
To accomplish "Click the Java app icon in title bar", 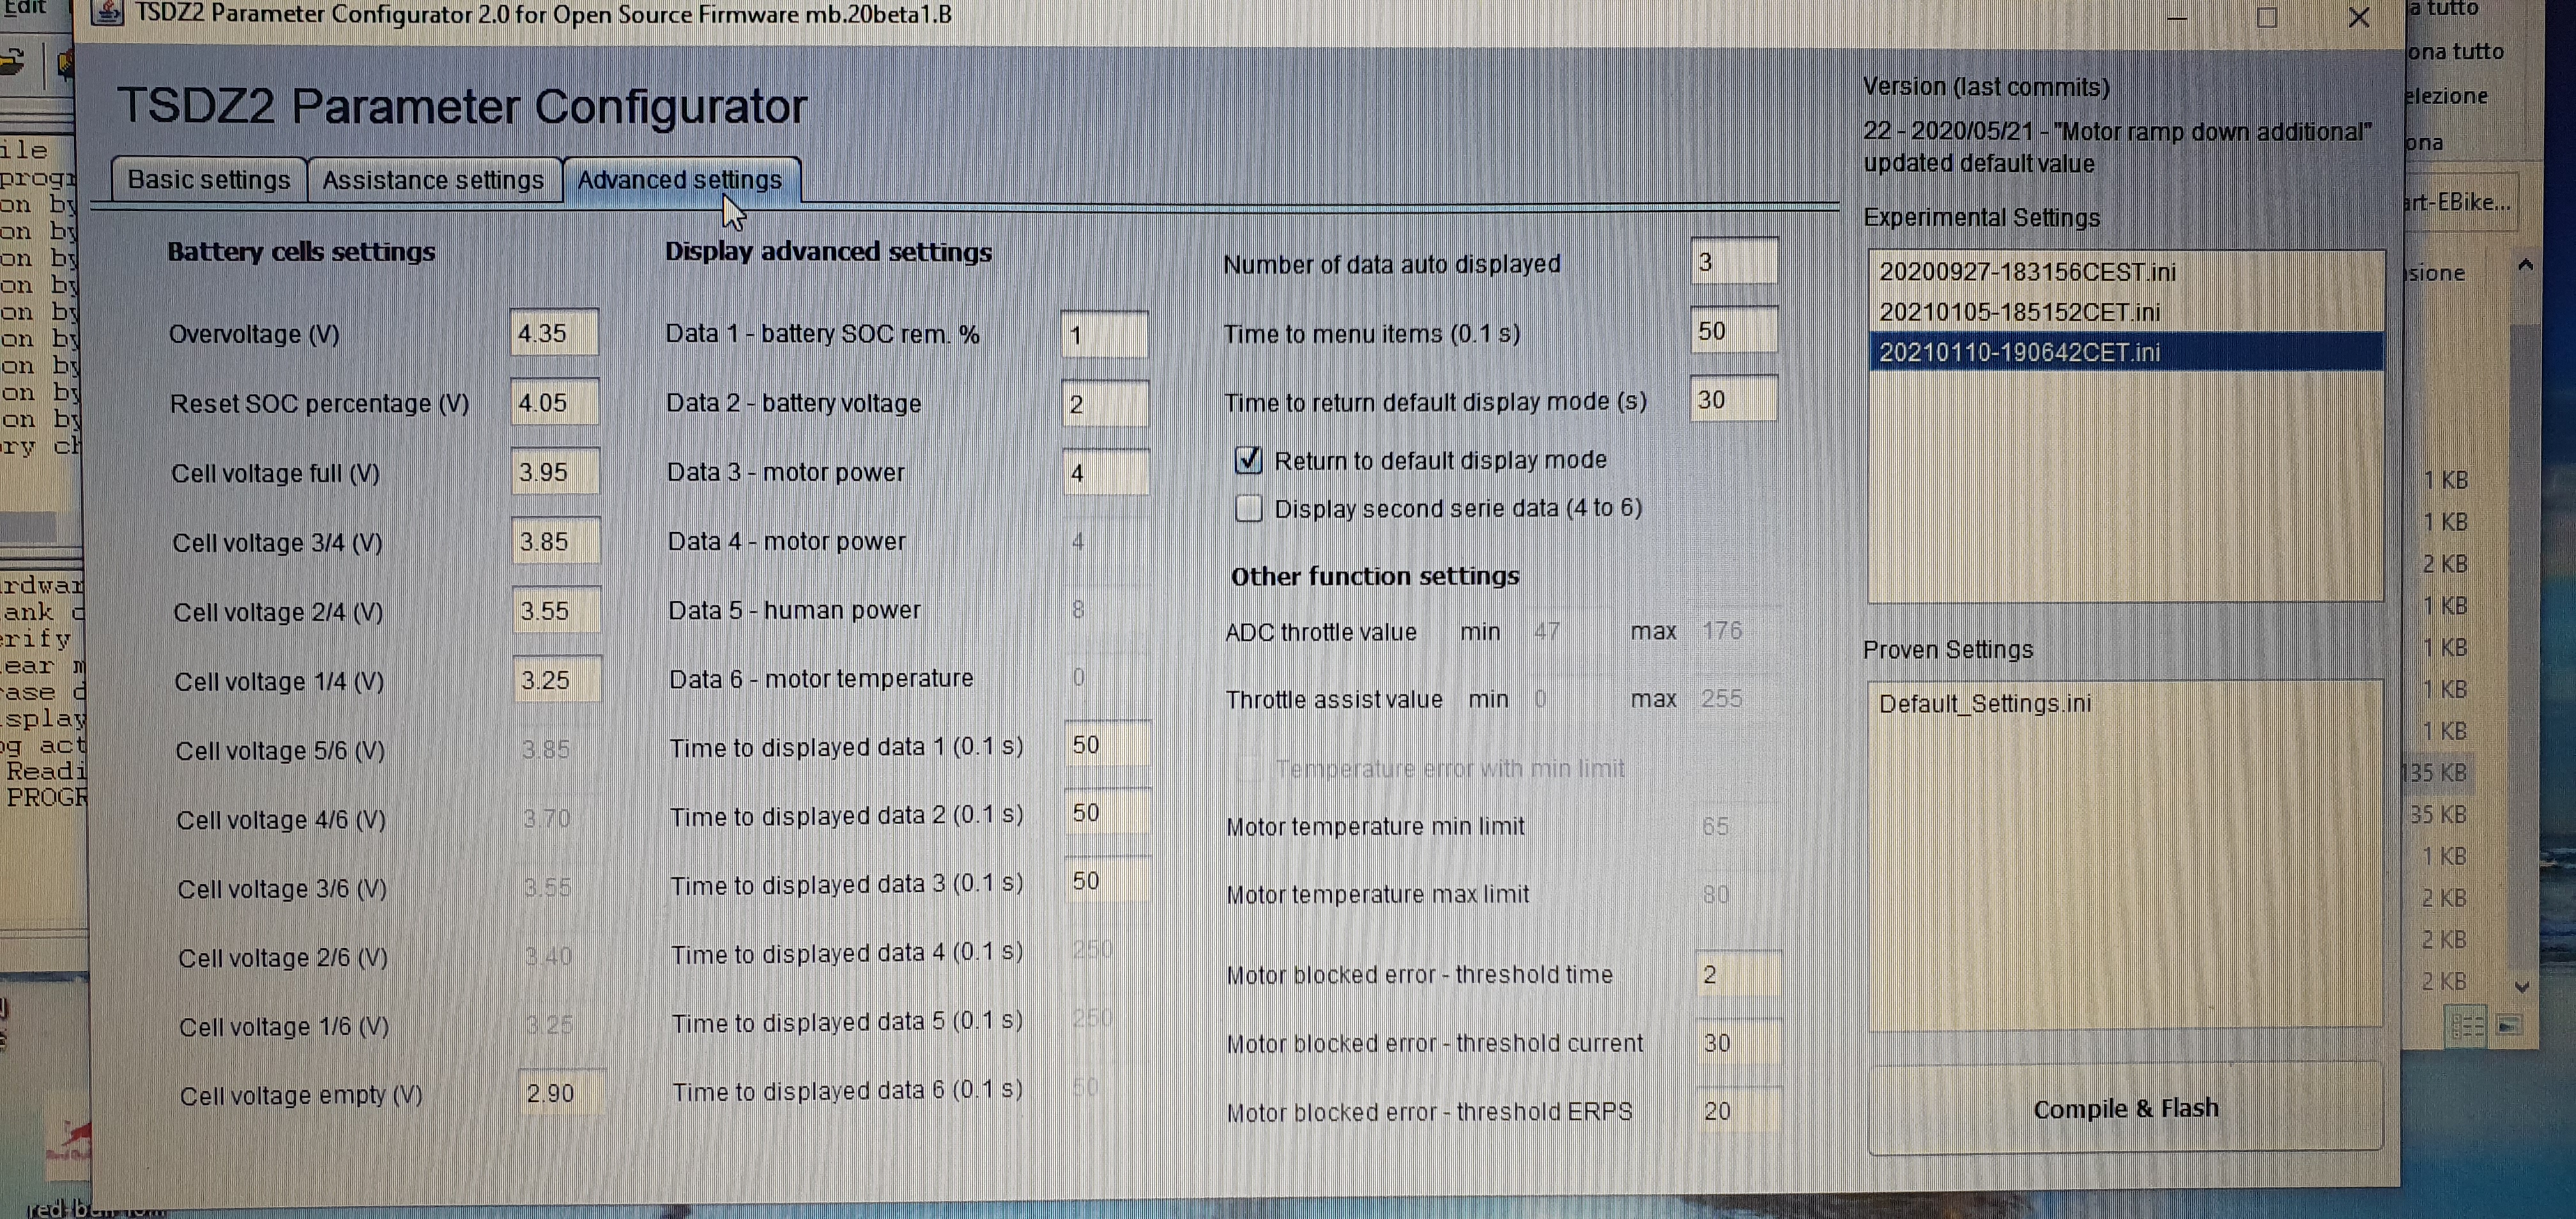I will click(x=108, y=13).
